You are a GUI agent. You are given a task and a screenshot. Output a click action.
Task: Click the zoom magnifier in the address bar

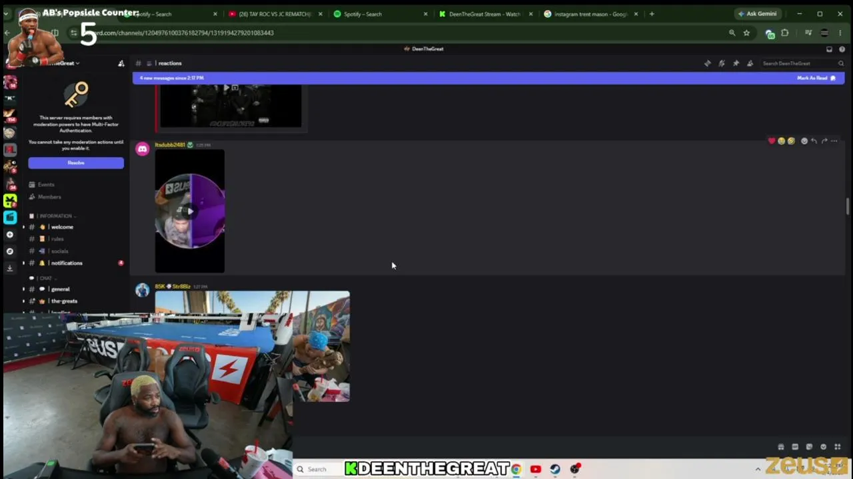[x=732, y=33]
